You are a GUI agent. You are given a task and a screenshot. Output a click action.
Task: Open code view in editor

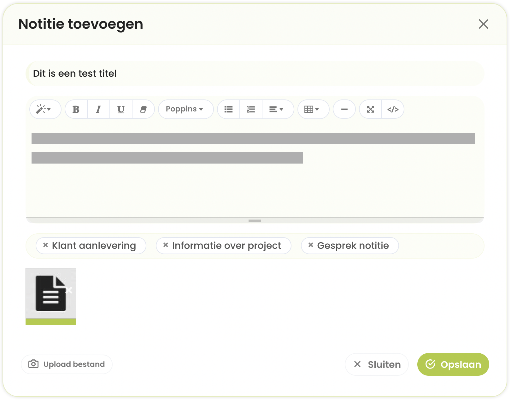(x=393, y=110)
